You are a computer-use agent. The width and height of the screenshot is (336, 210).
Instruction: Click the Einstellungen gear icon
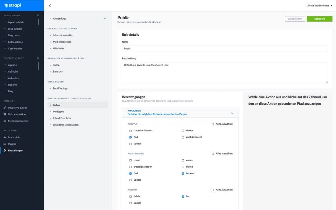coord(4,150)
